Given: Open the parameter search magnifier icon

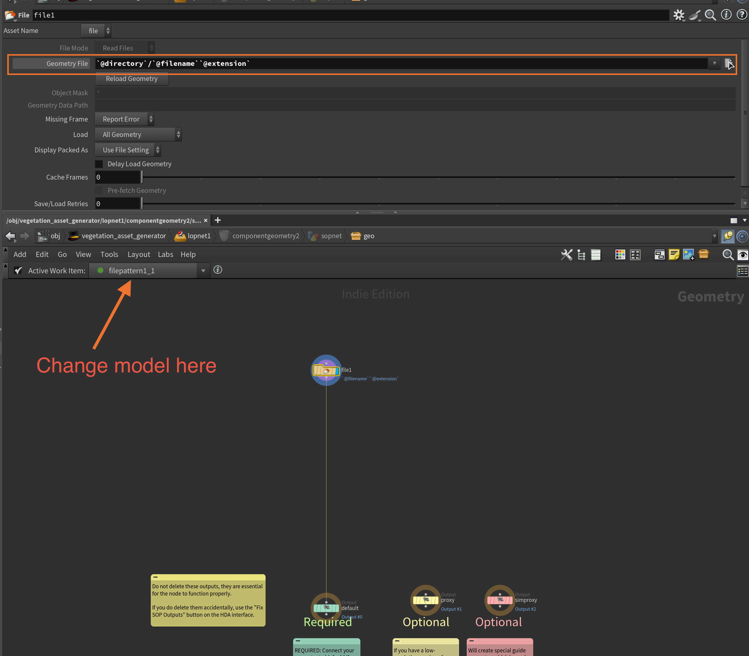Looking at the screenshot, I should pyautogui.click(x=710, y=15).
